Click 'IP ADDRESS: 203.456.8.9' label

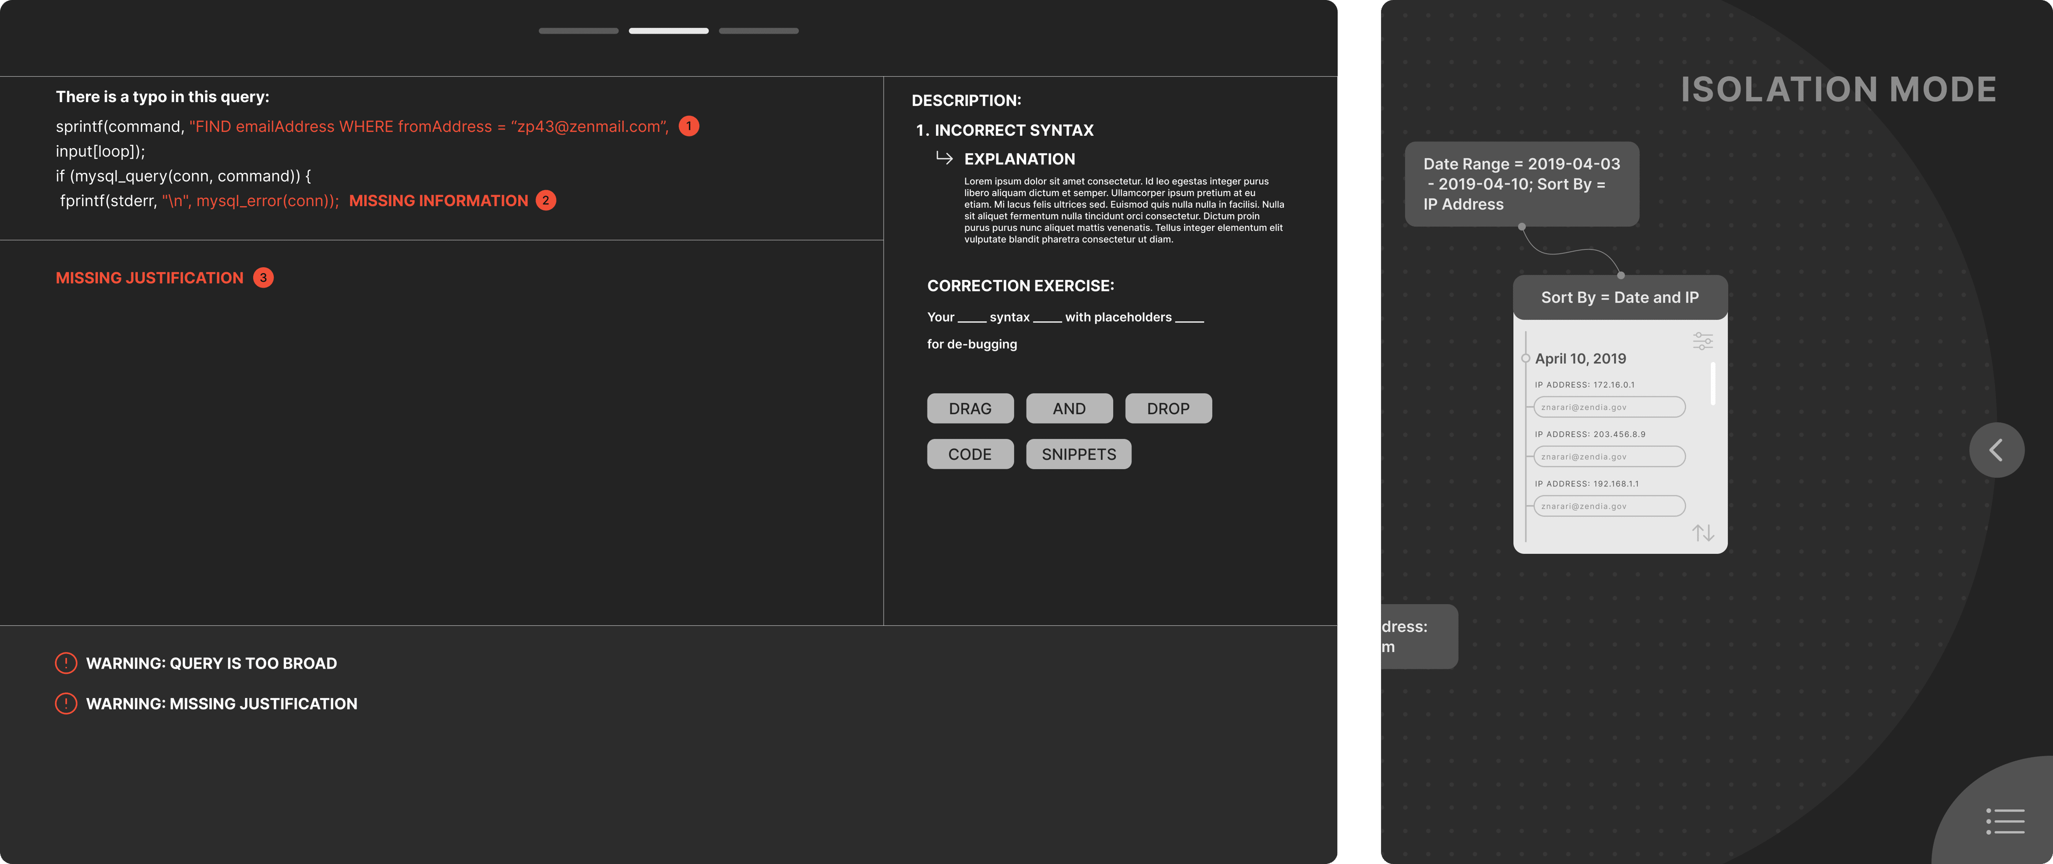tap(1590, 434)
